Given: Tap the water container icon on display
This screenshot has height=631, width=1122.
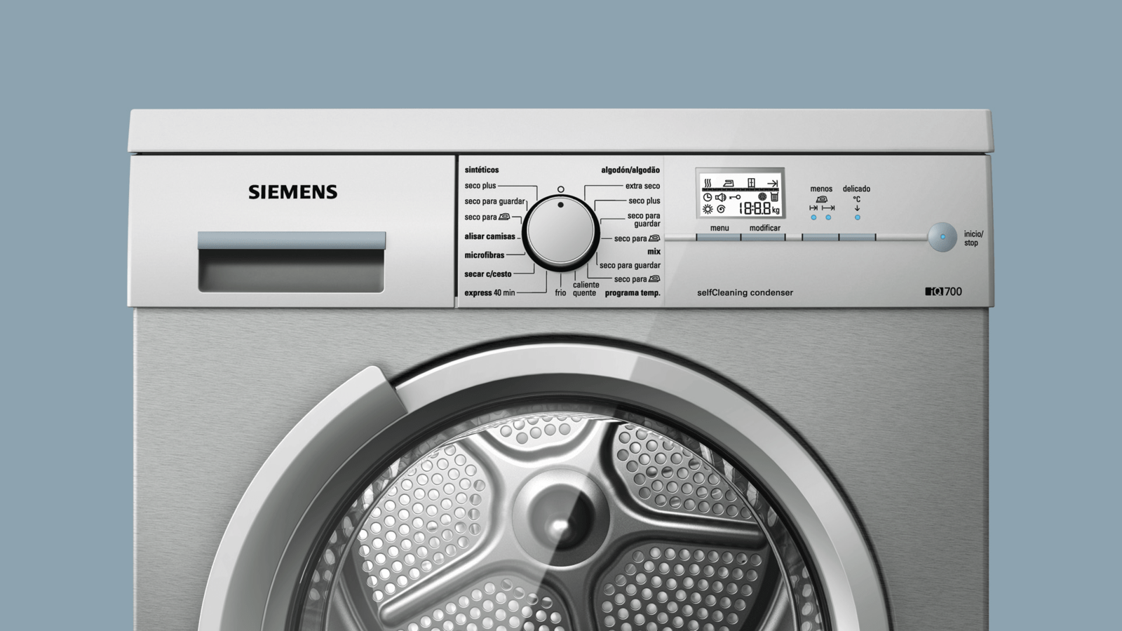Looking at the screenshot, I should coord(774,198).
